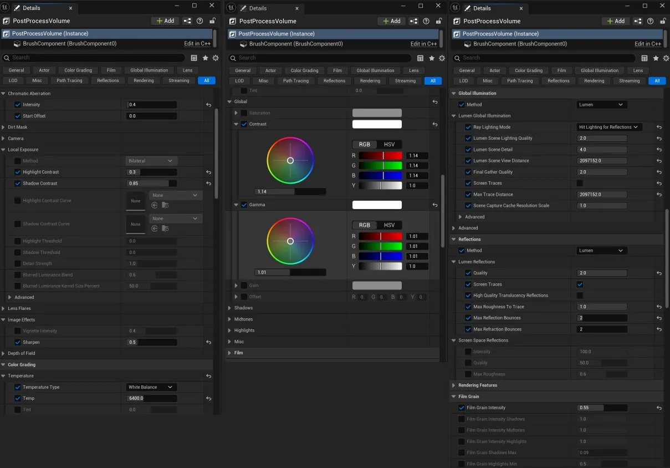Click the white Contrast color swatch
Image resolution: width=670 pixels, height=468 pixels.
tap(377, 124)
